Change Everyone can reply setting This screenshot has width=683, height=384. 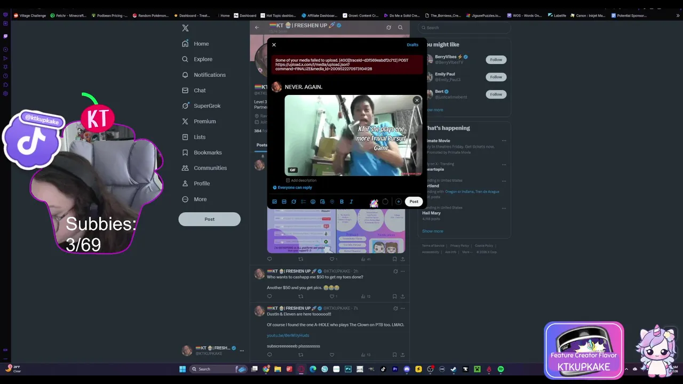click(x=292, y=188)
